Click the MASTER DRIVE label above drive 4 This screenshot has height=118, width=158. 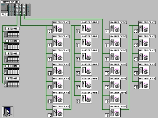click(x=118, y=22)
